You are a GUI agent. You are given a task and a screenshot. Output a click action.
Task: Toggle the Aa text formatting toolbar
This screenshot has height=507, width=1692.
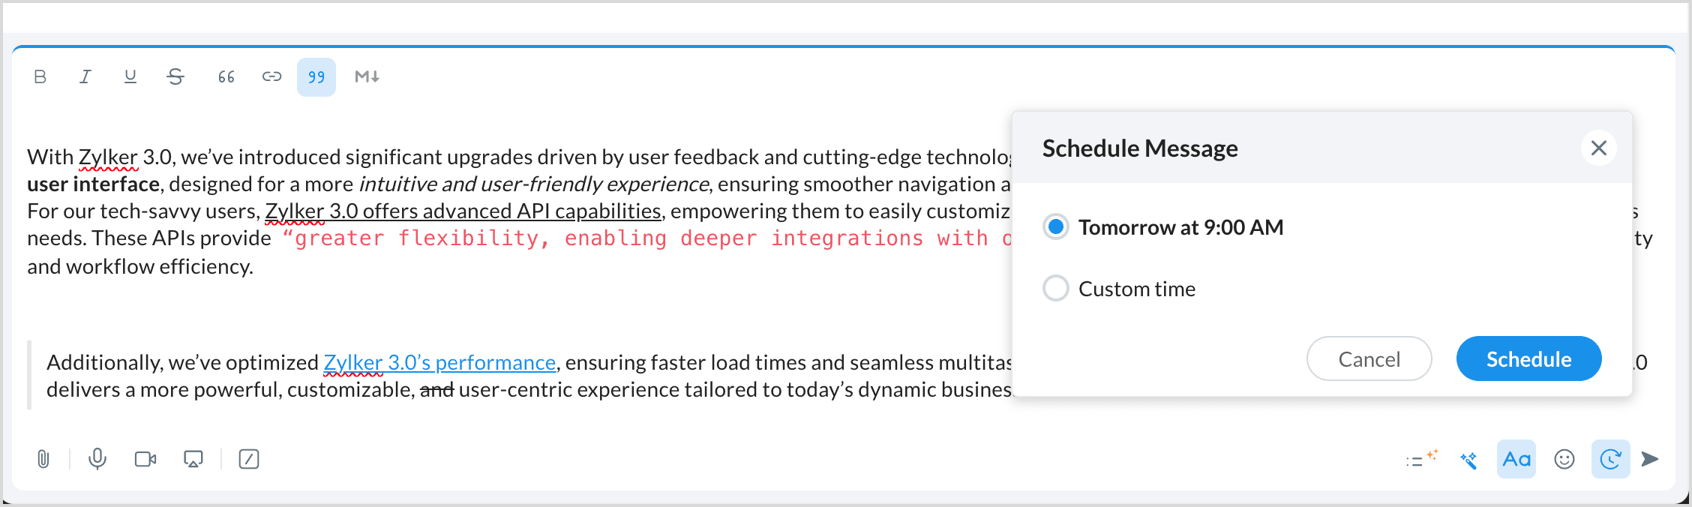coord(1516,459)
